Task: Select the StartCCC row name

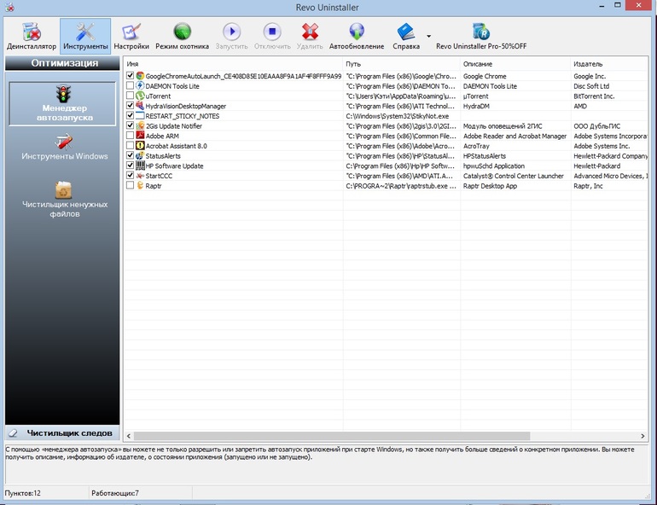Action: click(x=159, y=176)
